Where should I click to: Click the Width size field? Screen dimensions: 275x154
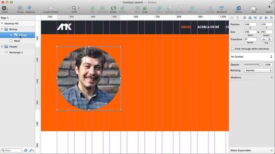[250, 32]
